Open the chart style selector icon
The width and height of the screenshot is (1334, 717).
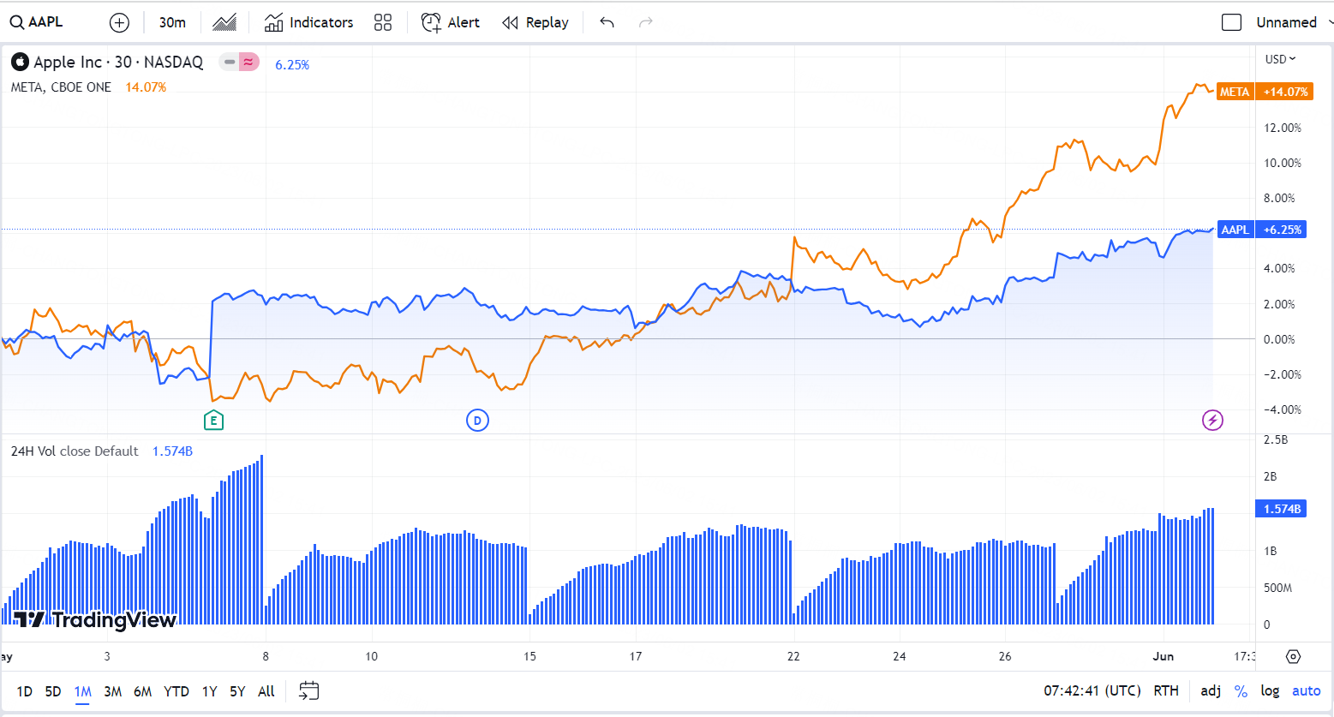tap(224, 23)
